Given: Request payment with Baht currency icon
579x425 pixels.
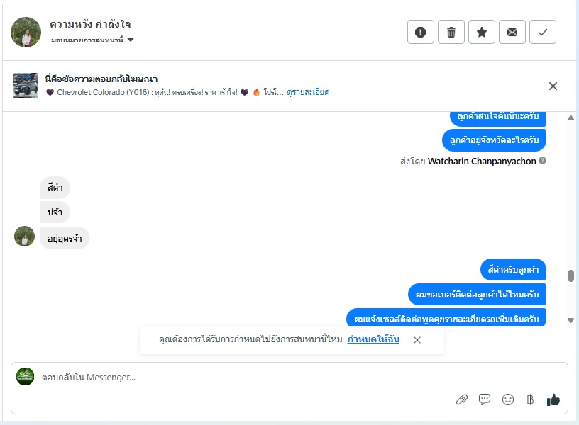Looking at the screenshot, I should (x=530, y=399).
